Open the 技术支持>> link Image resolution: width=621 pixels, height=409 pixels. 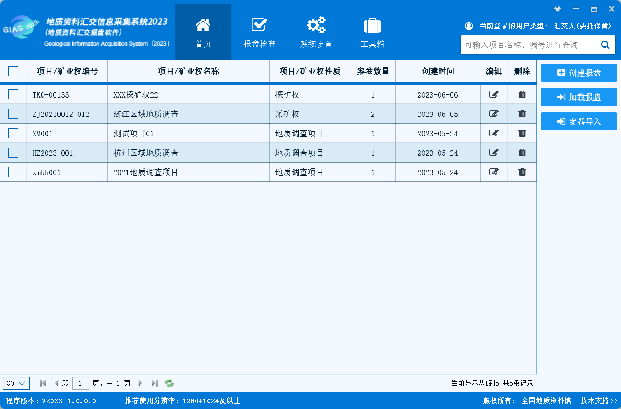click(x=599, y=400)
